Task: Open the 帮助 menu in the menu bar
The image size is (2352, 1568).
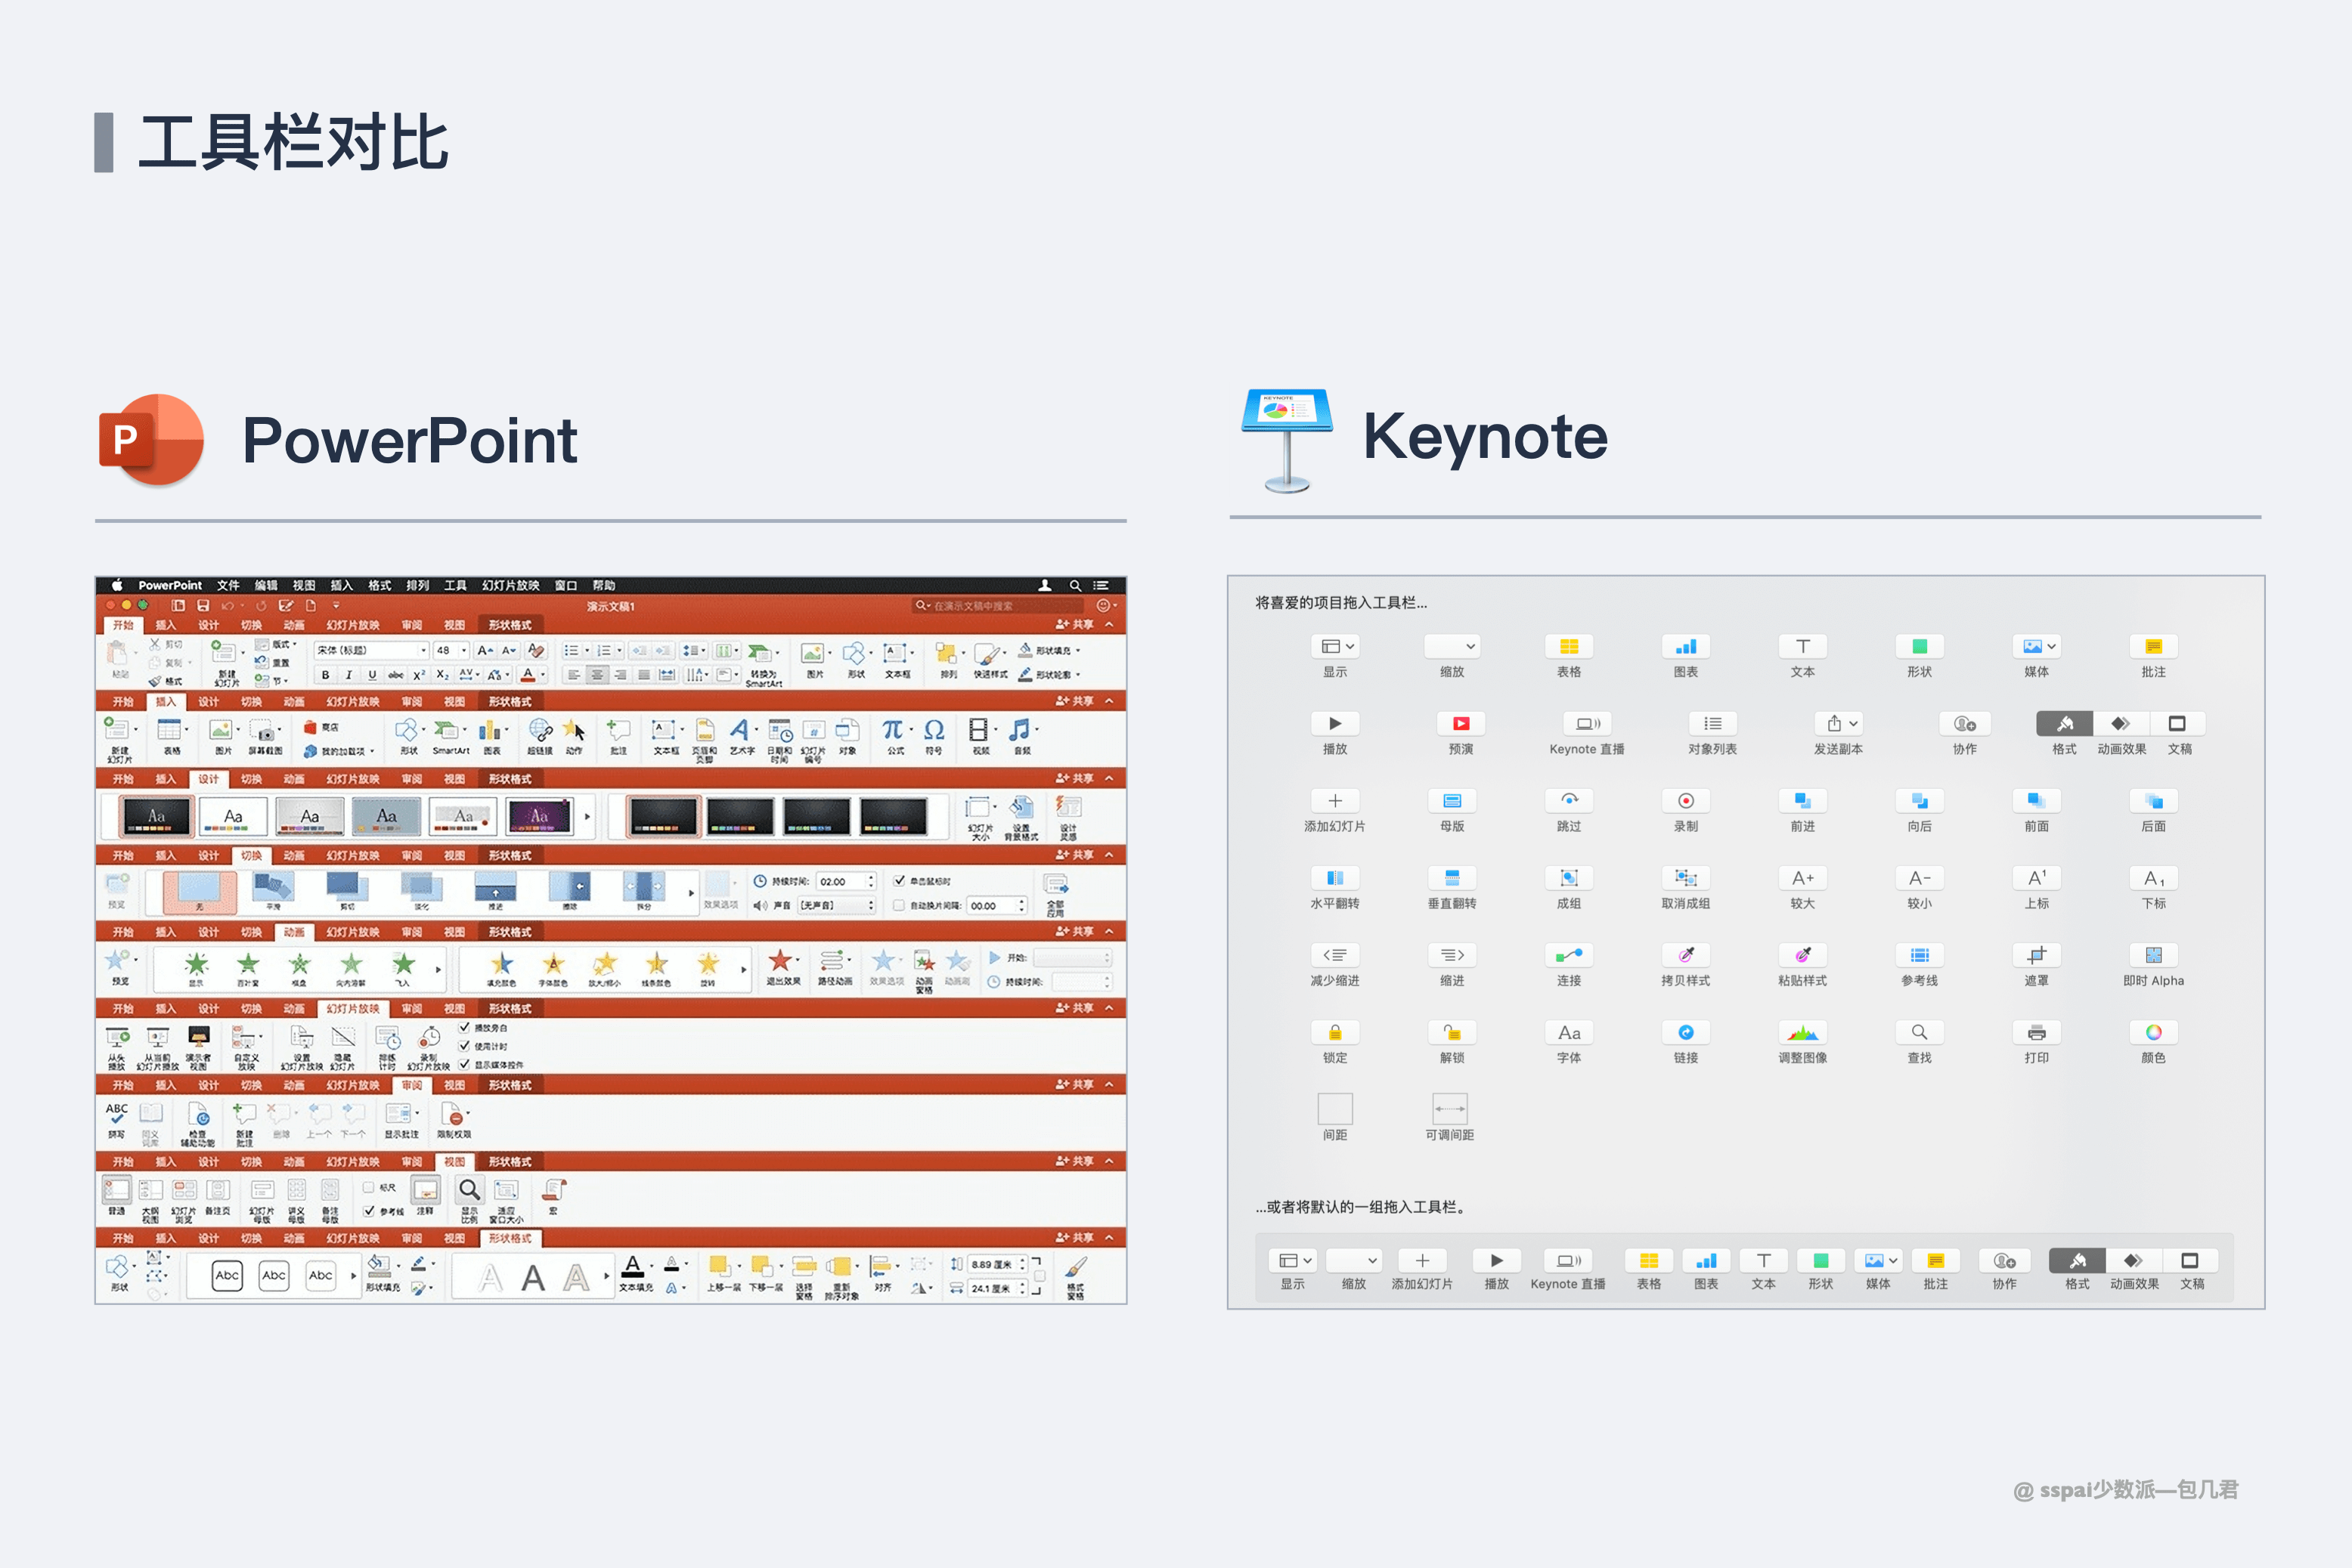Action: pos(603,586)
